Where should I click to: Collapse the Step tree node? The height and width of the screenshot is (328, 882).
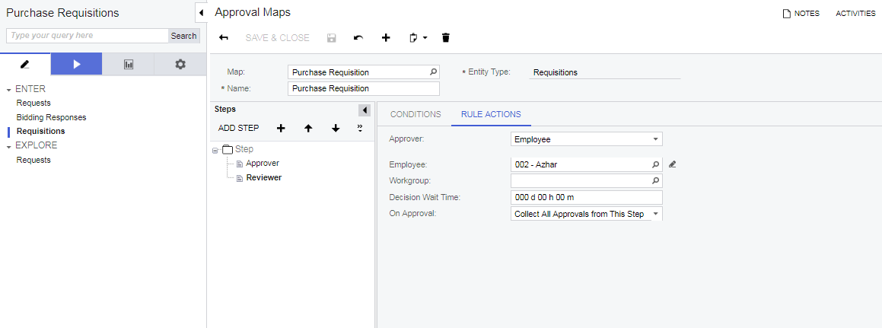coord(215,150)
